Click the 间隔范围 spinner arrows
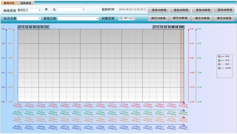Viewport: 237px width, 134px height. click(134, 18)
